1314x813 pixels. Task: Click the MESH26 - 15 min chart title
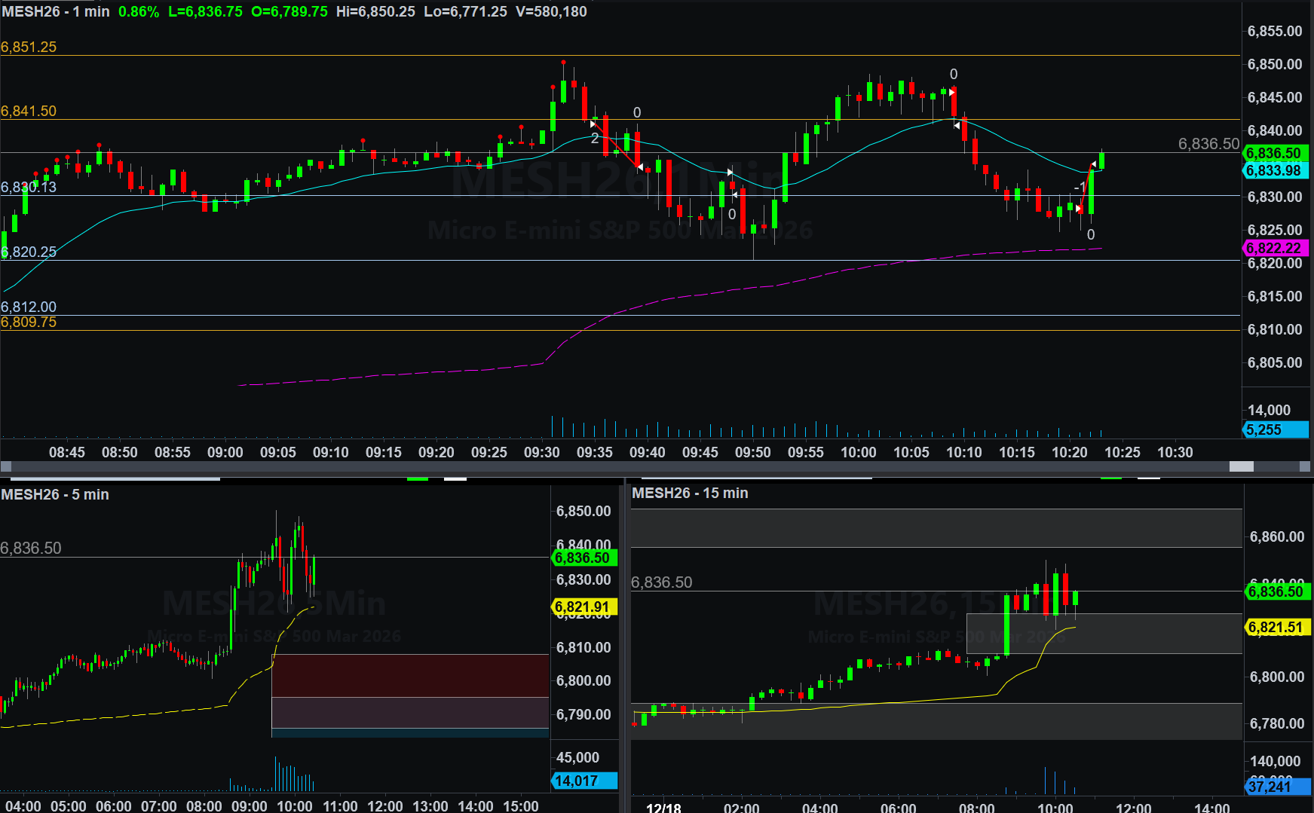point(690,493)
